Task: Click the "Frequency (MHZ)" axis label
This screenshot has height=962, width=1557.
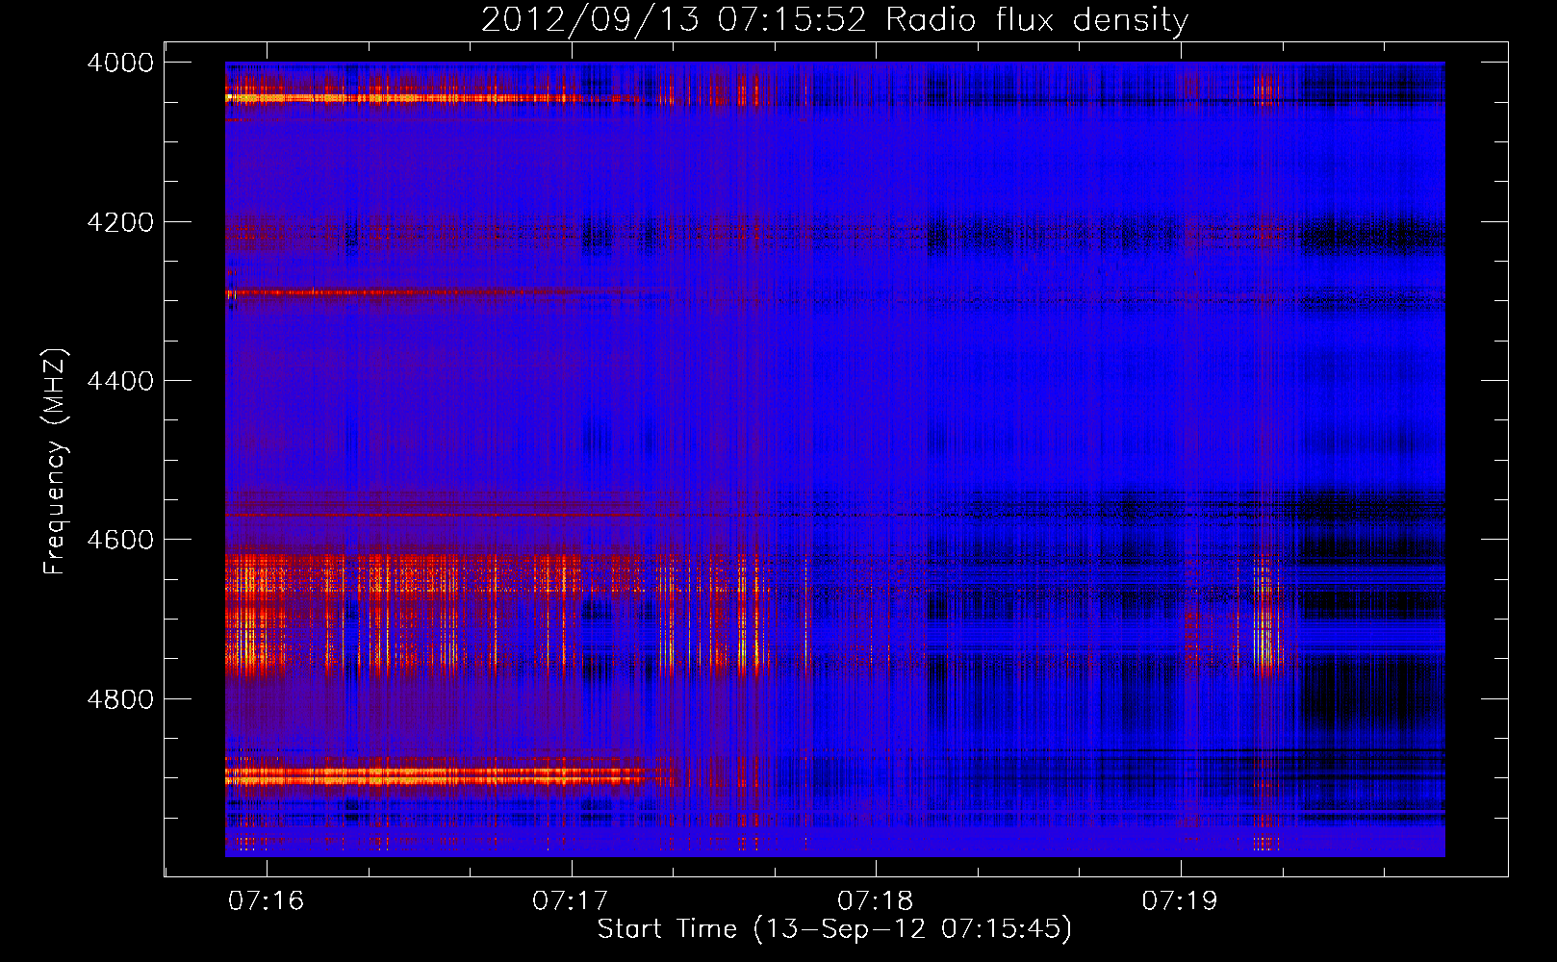Action: coord(55,462)
